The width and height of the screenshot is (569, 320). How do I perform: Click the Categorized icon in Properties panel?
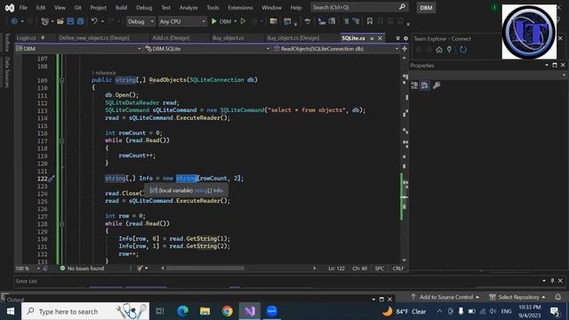[x=414, y=85]
